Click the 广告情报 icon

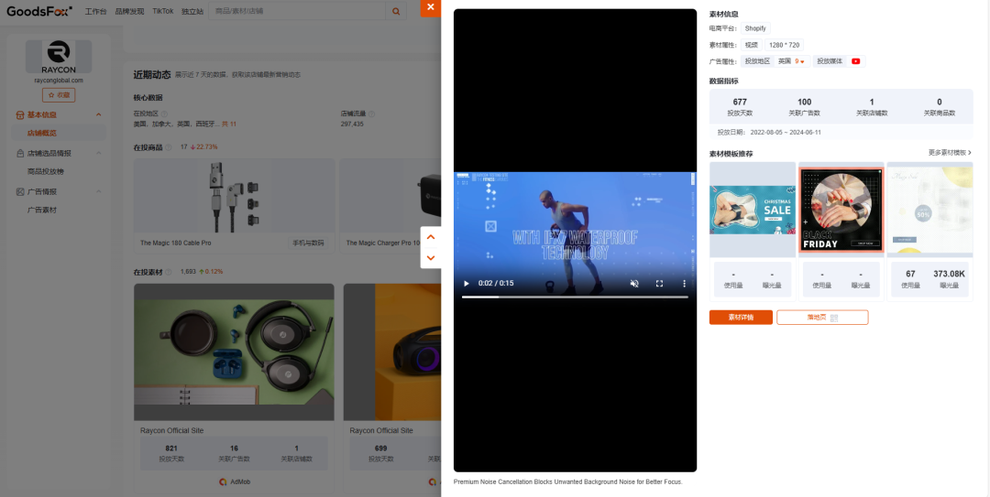coord(20,191)
